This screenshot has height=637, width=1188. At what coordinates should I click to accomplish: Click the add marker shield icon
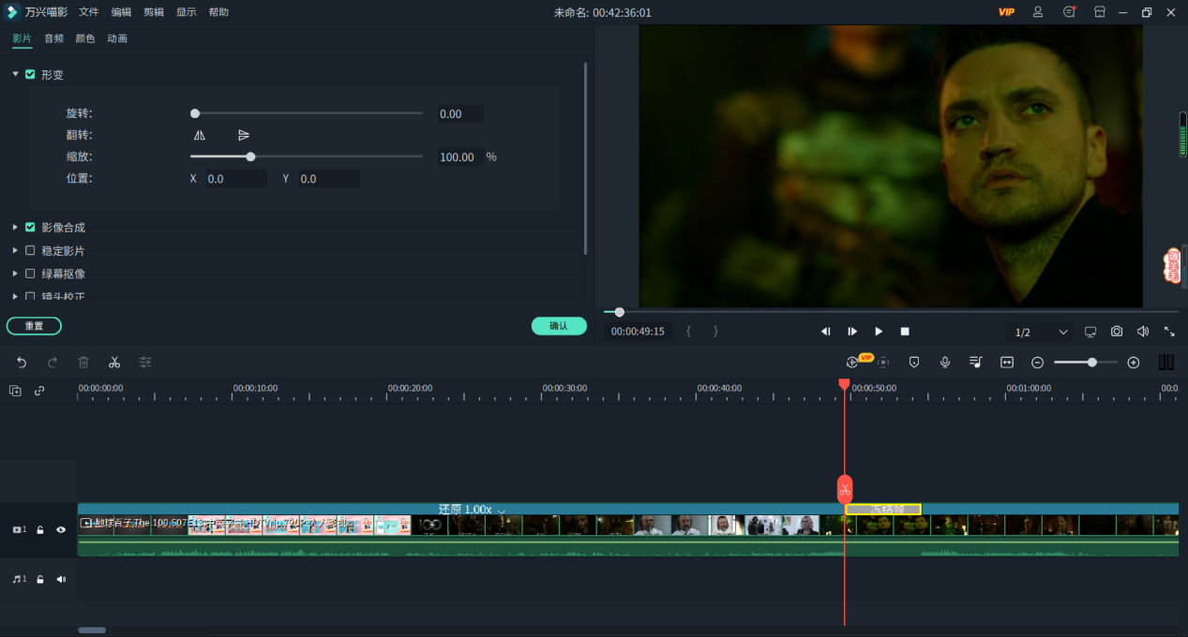pos(914,363)
